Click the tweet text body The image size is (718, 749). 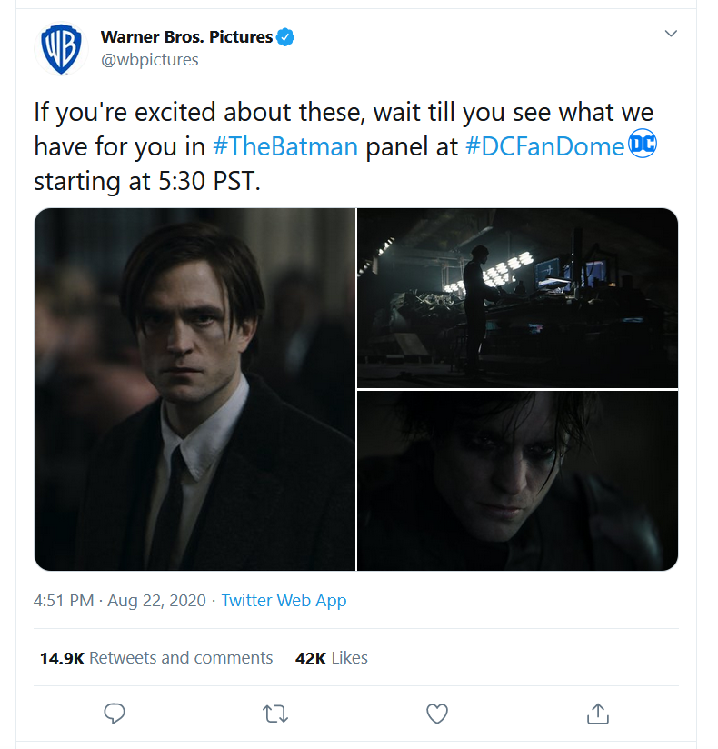click(x=344, y=146)
